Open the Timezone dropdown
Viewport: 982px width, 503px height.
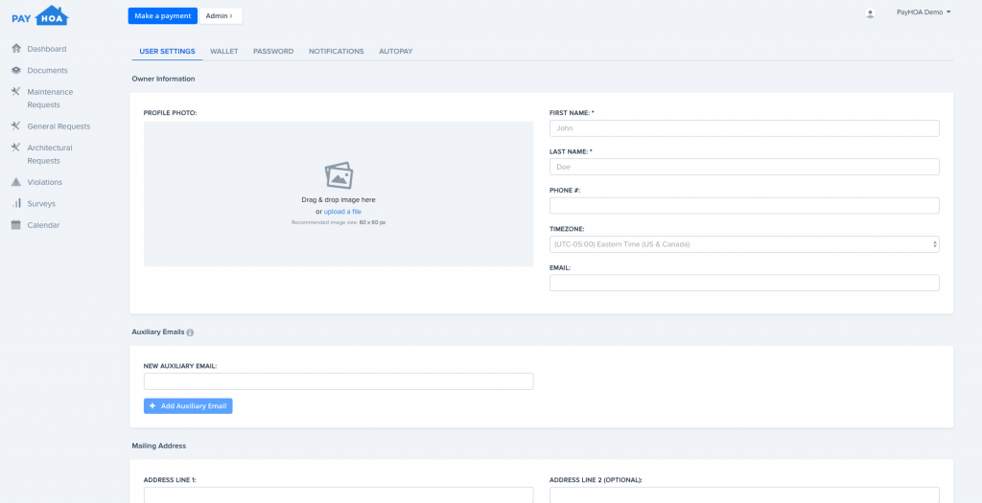[743, 244]
